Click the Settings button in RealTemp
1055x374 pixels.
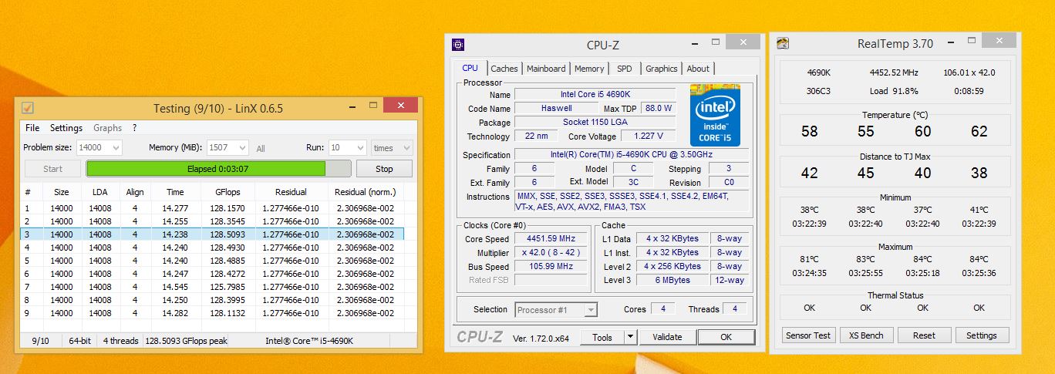[x=981, y=335]
